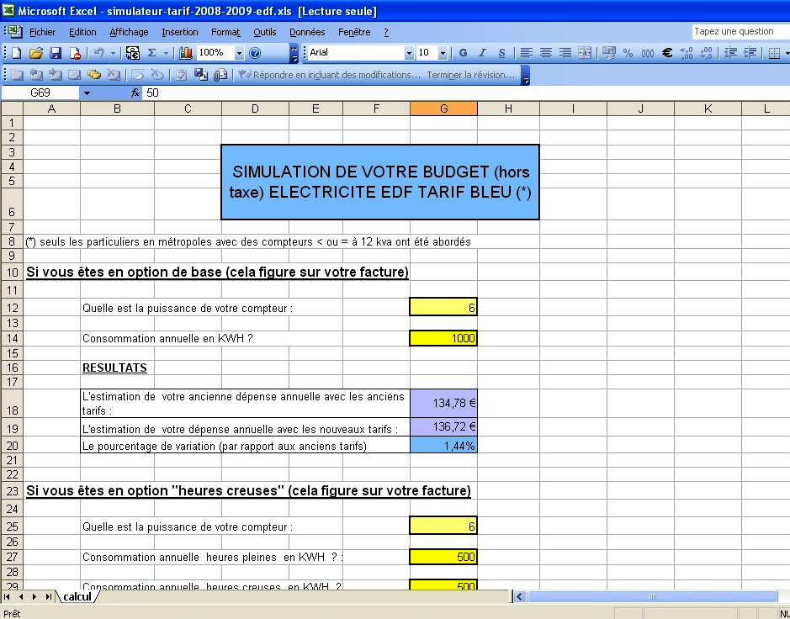This screenshot has height=619, width=790.
Task: Click the Permission icon with red no-entry sign
Action: click(75, 53)
